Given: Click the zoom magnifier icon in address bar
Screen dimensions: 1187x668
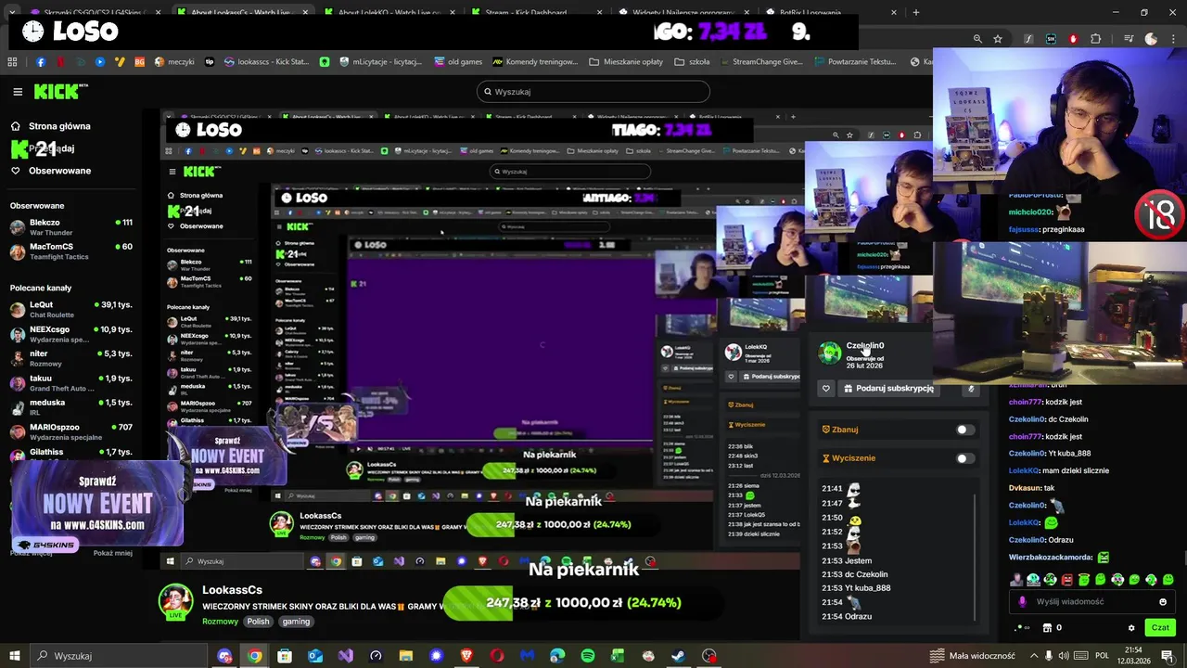Looking at the screenshot, I should pos(977,39).
